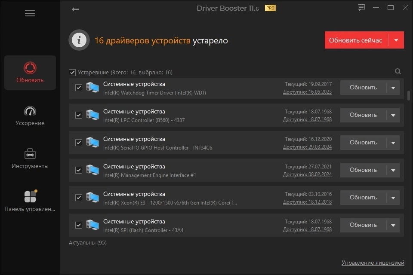Viewport: 413px width, 275px height.
Task: Open update options for Xeon E3 row
Action: (393, 198)
